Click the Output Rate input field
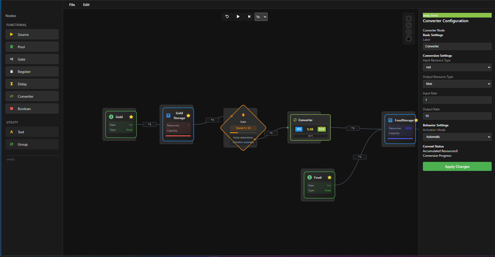495x257 pixels. pyautogui.click(x=457, y=116)
